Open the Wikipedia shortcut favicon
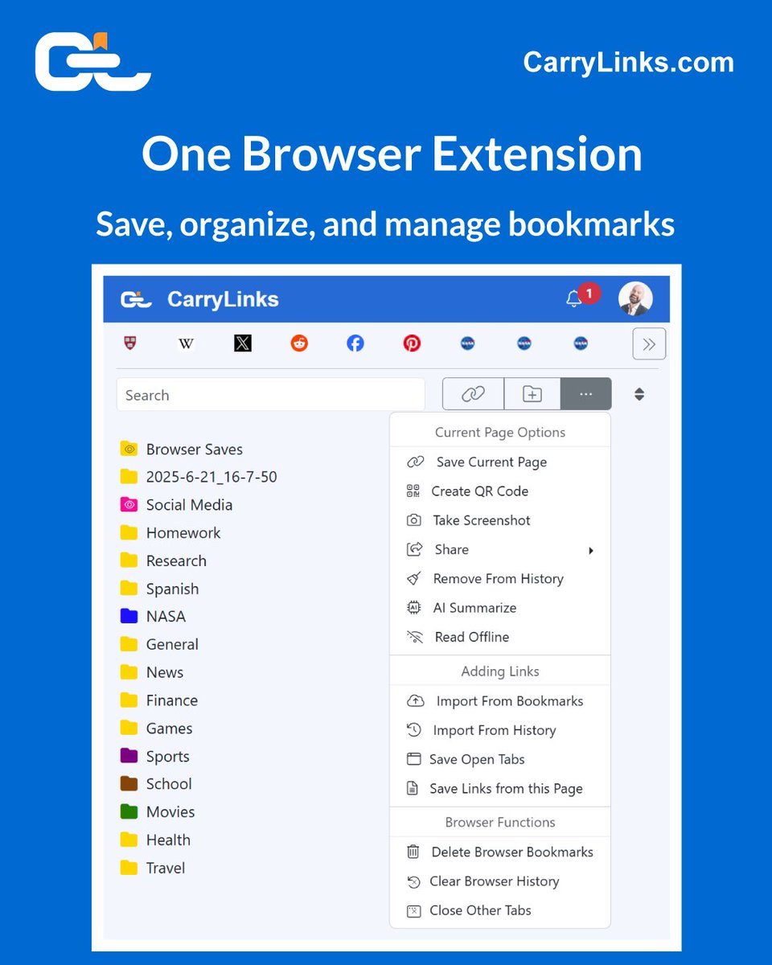Screen dimensions: 772x965 tap(186, 343)
